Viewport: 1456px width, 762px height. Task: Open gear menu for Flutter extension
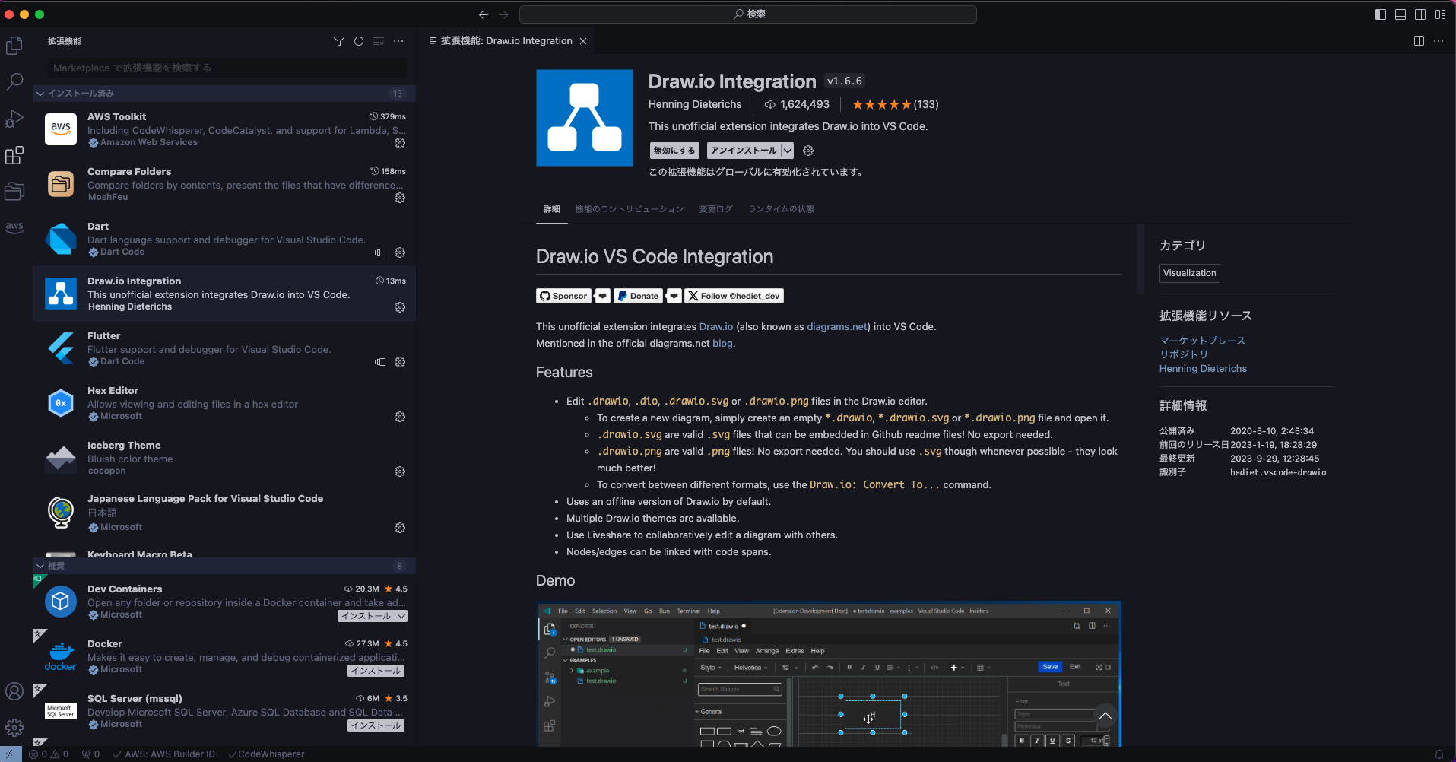[x=400, y=362]
